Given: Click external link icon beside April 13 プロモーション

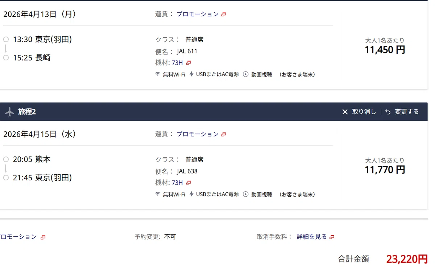Looking at the screenshot, I should pyautogui.click(x=224, y=15).
